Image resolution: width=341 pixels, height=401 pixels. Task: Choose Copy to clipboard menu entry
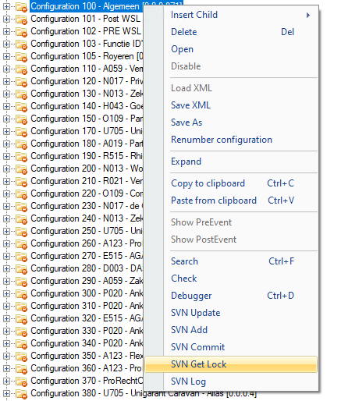[x=208, y=183]
